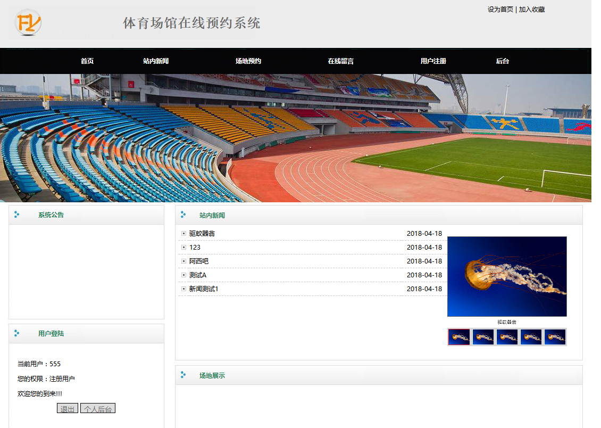Open the 首页 navigation item
The width and height of the screenshot is (601, 428).
(x=87, y=61)
